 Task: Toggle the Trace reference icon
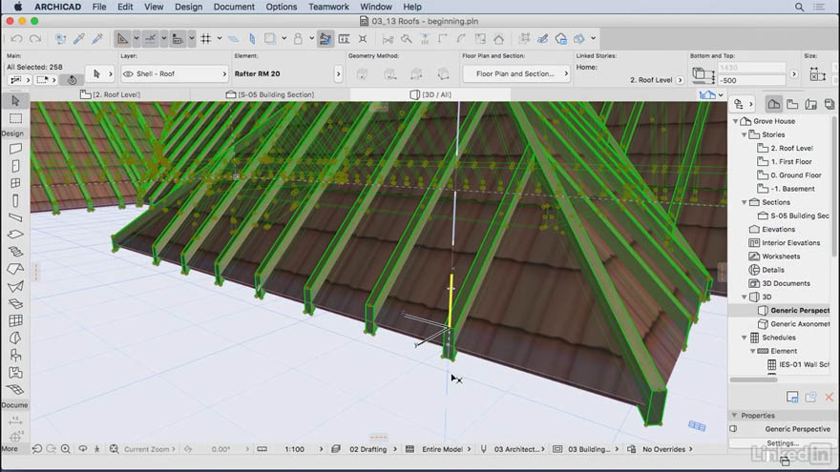coord(269,38)
